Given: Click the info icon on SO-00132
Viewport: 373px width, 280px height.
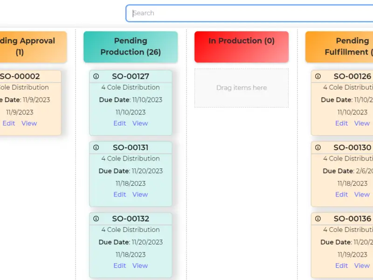Looking at the screenshot, I should point(96,218).
